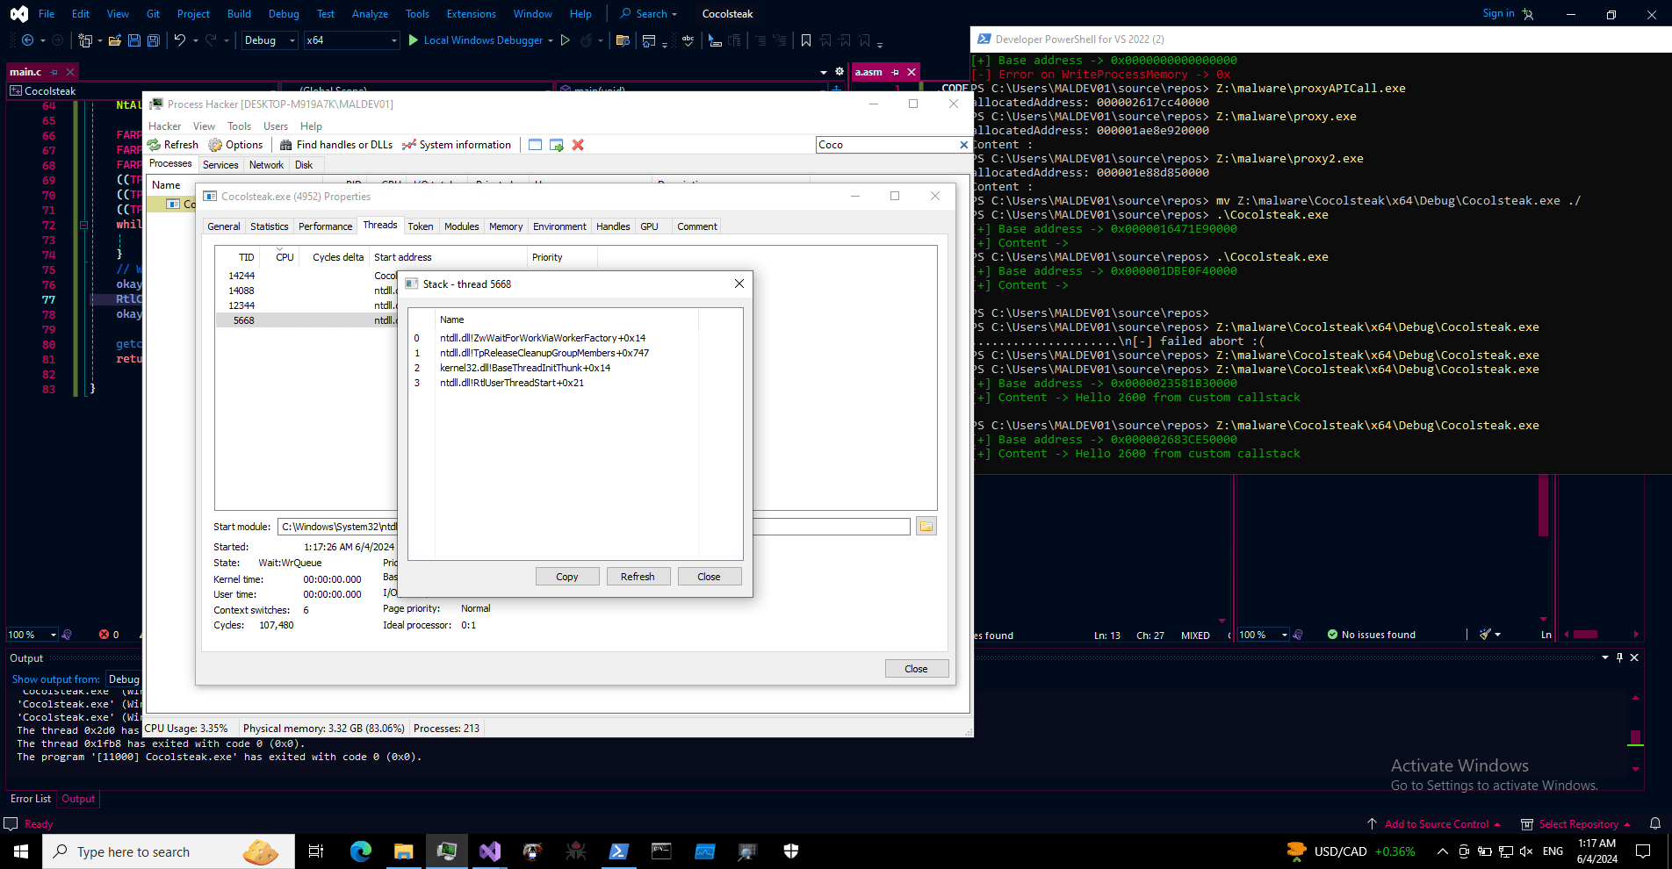Click find window icon in Process Hacker toolbar
Viewport: 1672px width, 869px height.
click(535, 145)
